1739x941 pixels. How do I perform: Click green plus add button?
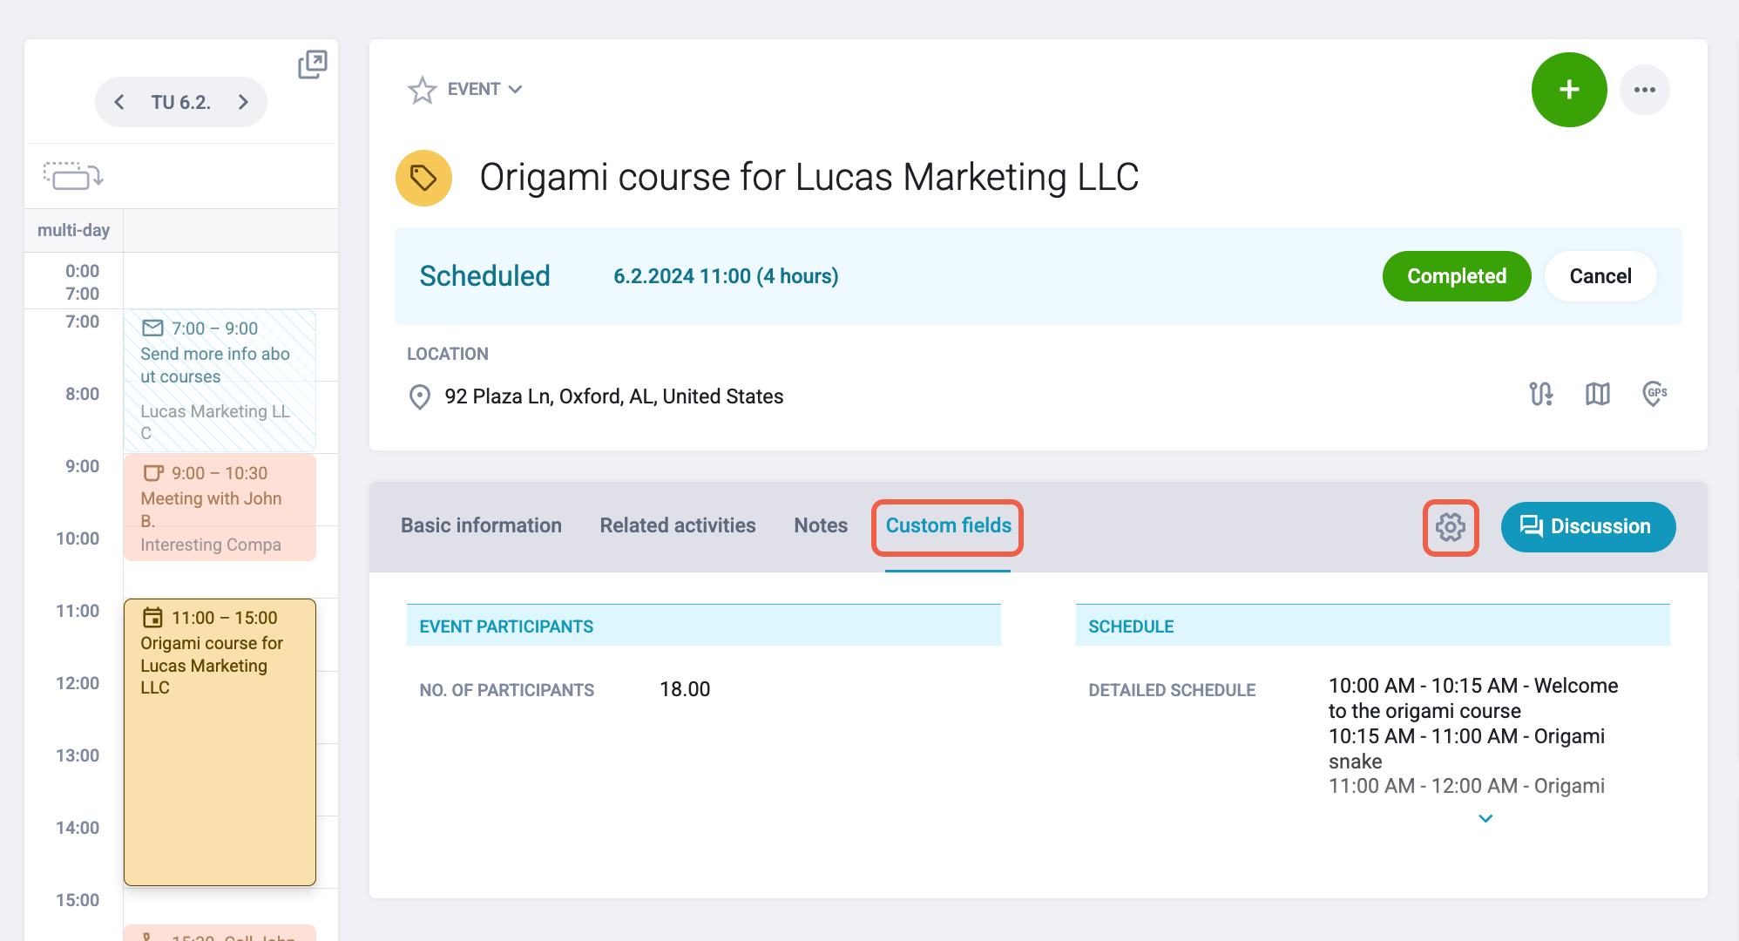click(1569, 90)
